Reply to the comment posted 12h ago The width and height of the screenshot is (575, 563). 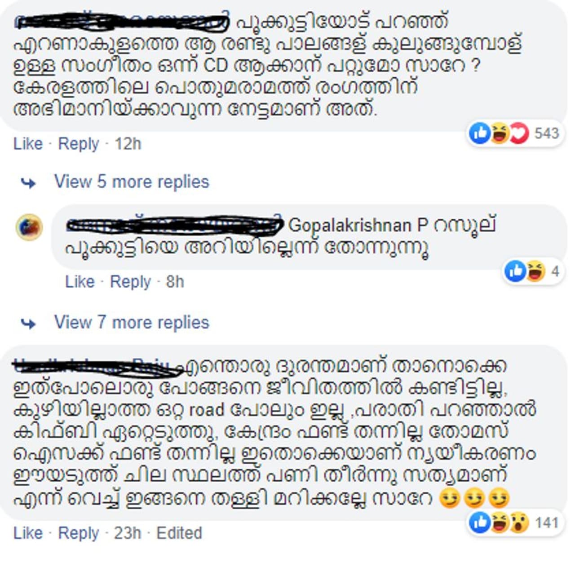point(79,144)
